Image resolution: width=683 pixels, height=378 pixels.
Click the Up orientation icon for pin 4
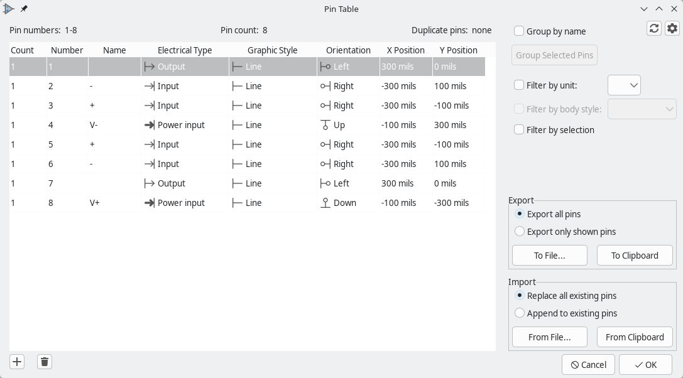coord(325,125)
